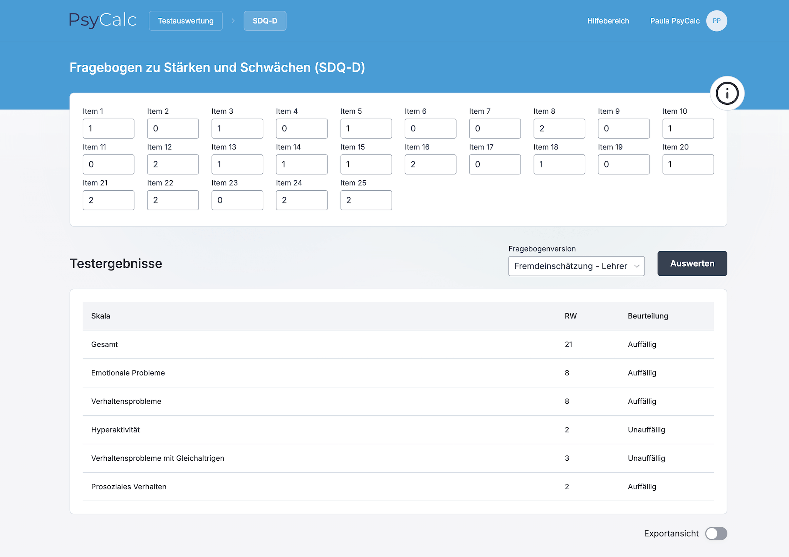Image resolution: width=789 pixels, height=557 pixels.
Task: Click the Item 25 input field
Action: (x=366, y=200)
